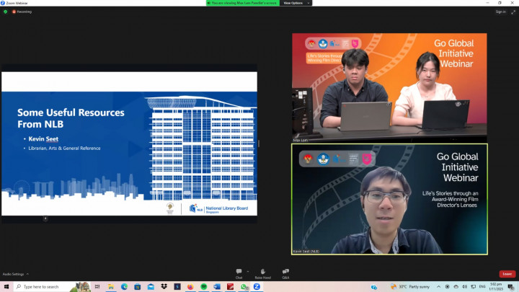Open Dropbox from the taskbar
The width and height of the screenshot is (519, 292).
[164, 286]
